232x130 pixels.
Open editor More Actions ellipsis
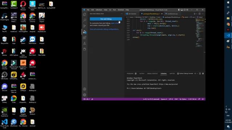click(x=203, y=14)
